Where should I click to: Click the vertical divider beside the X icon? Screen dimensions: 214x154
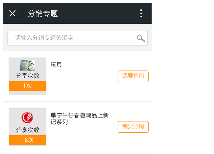[23, 14]
